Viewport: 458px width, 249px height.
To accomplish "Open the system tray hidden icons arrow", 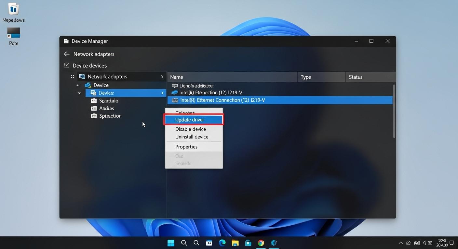I will tap(400, 243).
